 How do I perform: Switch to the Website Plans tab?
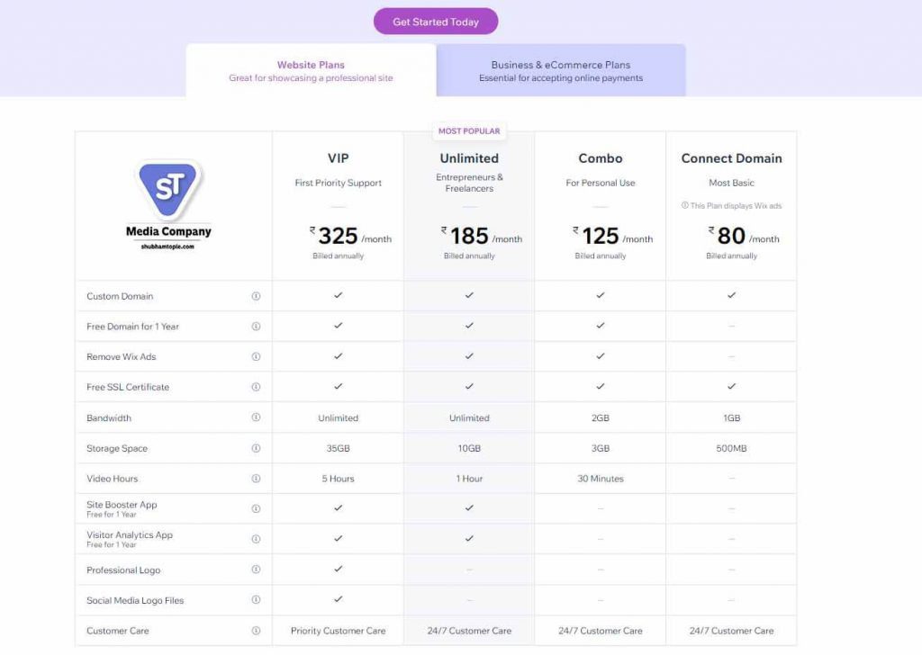(311, 70)
